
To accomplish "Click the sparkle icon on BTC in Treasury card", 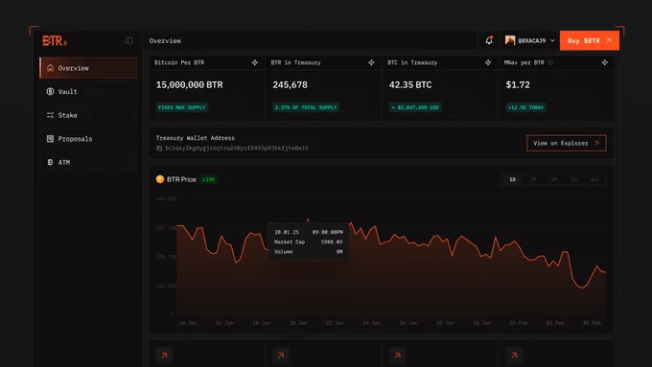I will tap(488, 62).
